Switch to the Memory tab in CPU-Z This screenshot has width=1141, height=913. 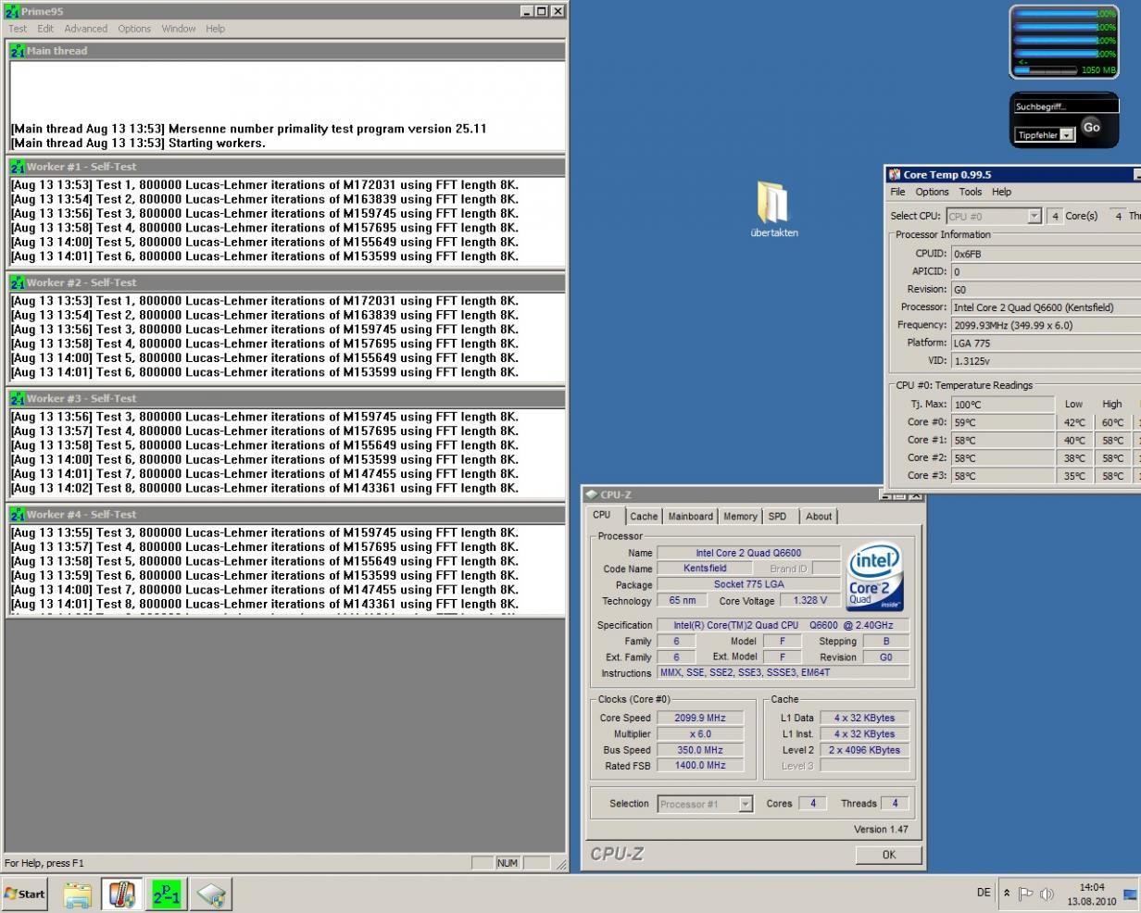point(740,517)
